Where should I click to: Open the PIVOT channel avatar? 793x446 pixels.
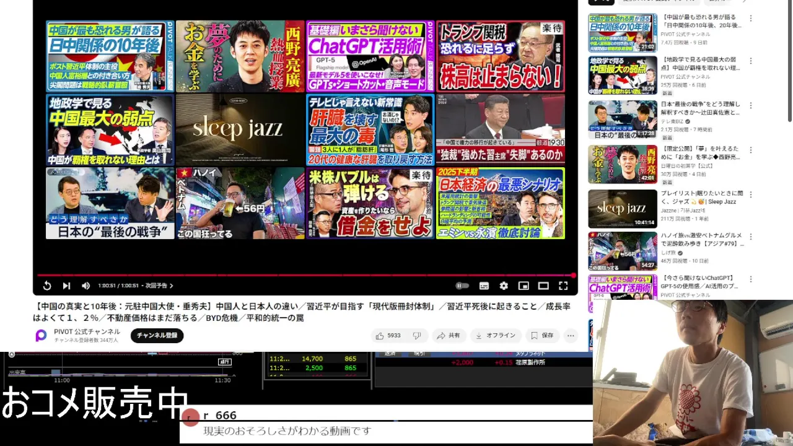41,335
